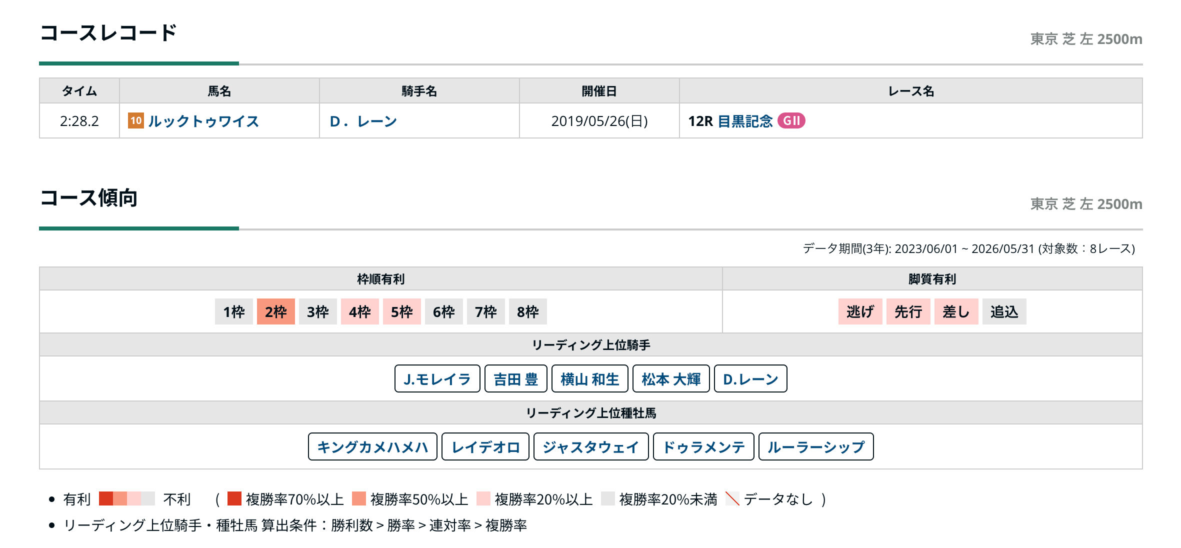This screenshot has height=548, width=1181.
Task: Open sire キングカメハメハ page
Action: pos(372,446)
